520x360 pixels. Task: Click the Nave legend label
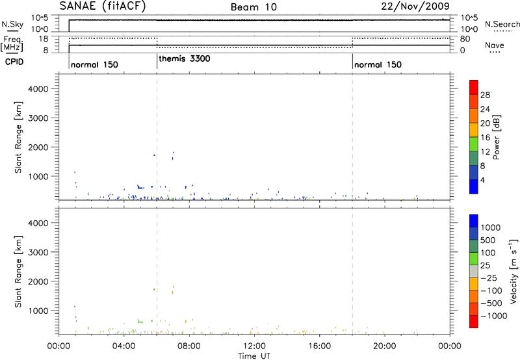point(495,45)
